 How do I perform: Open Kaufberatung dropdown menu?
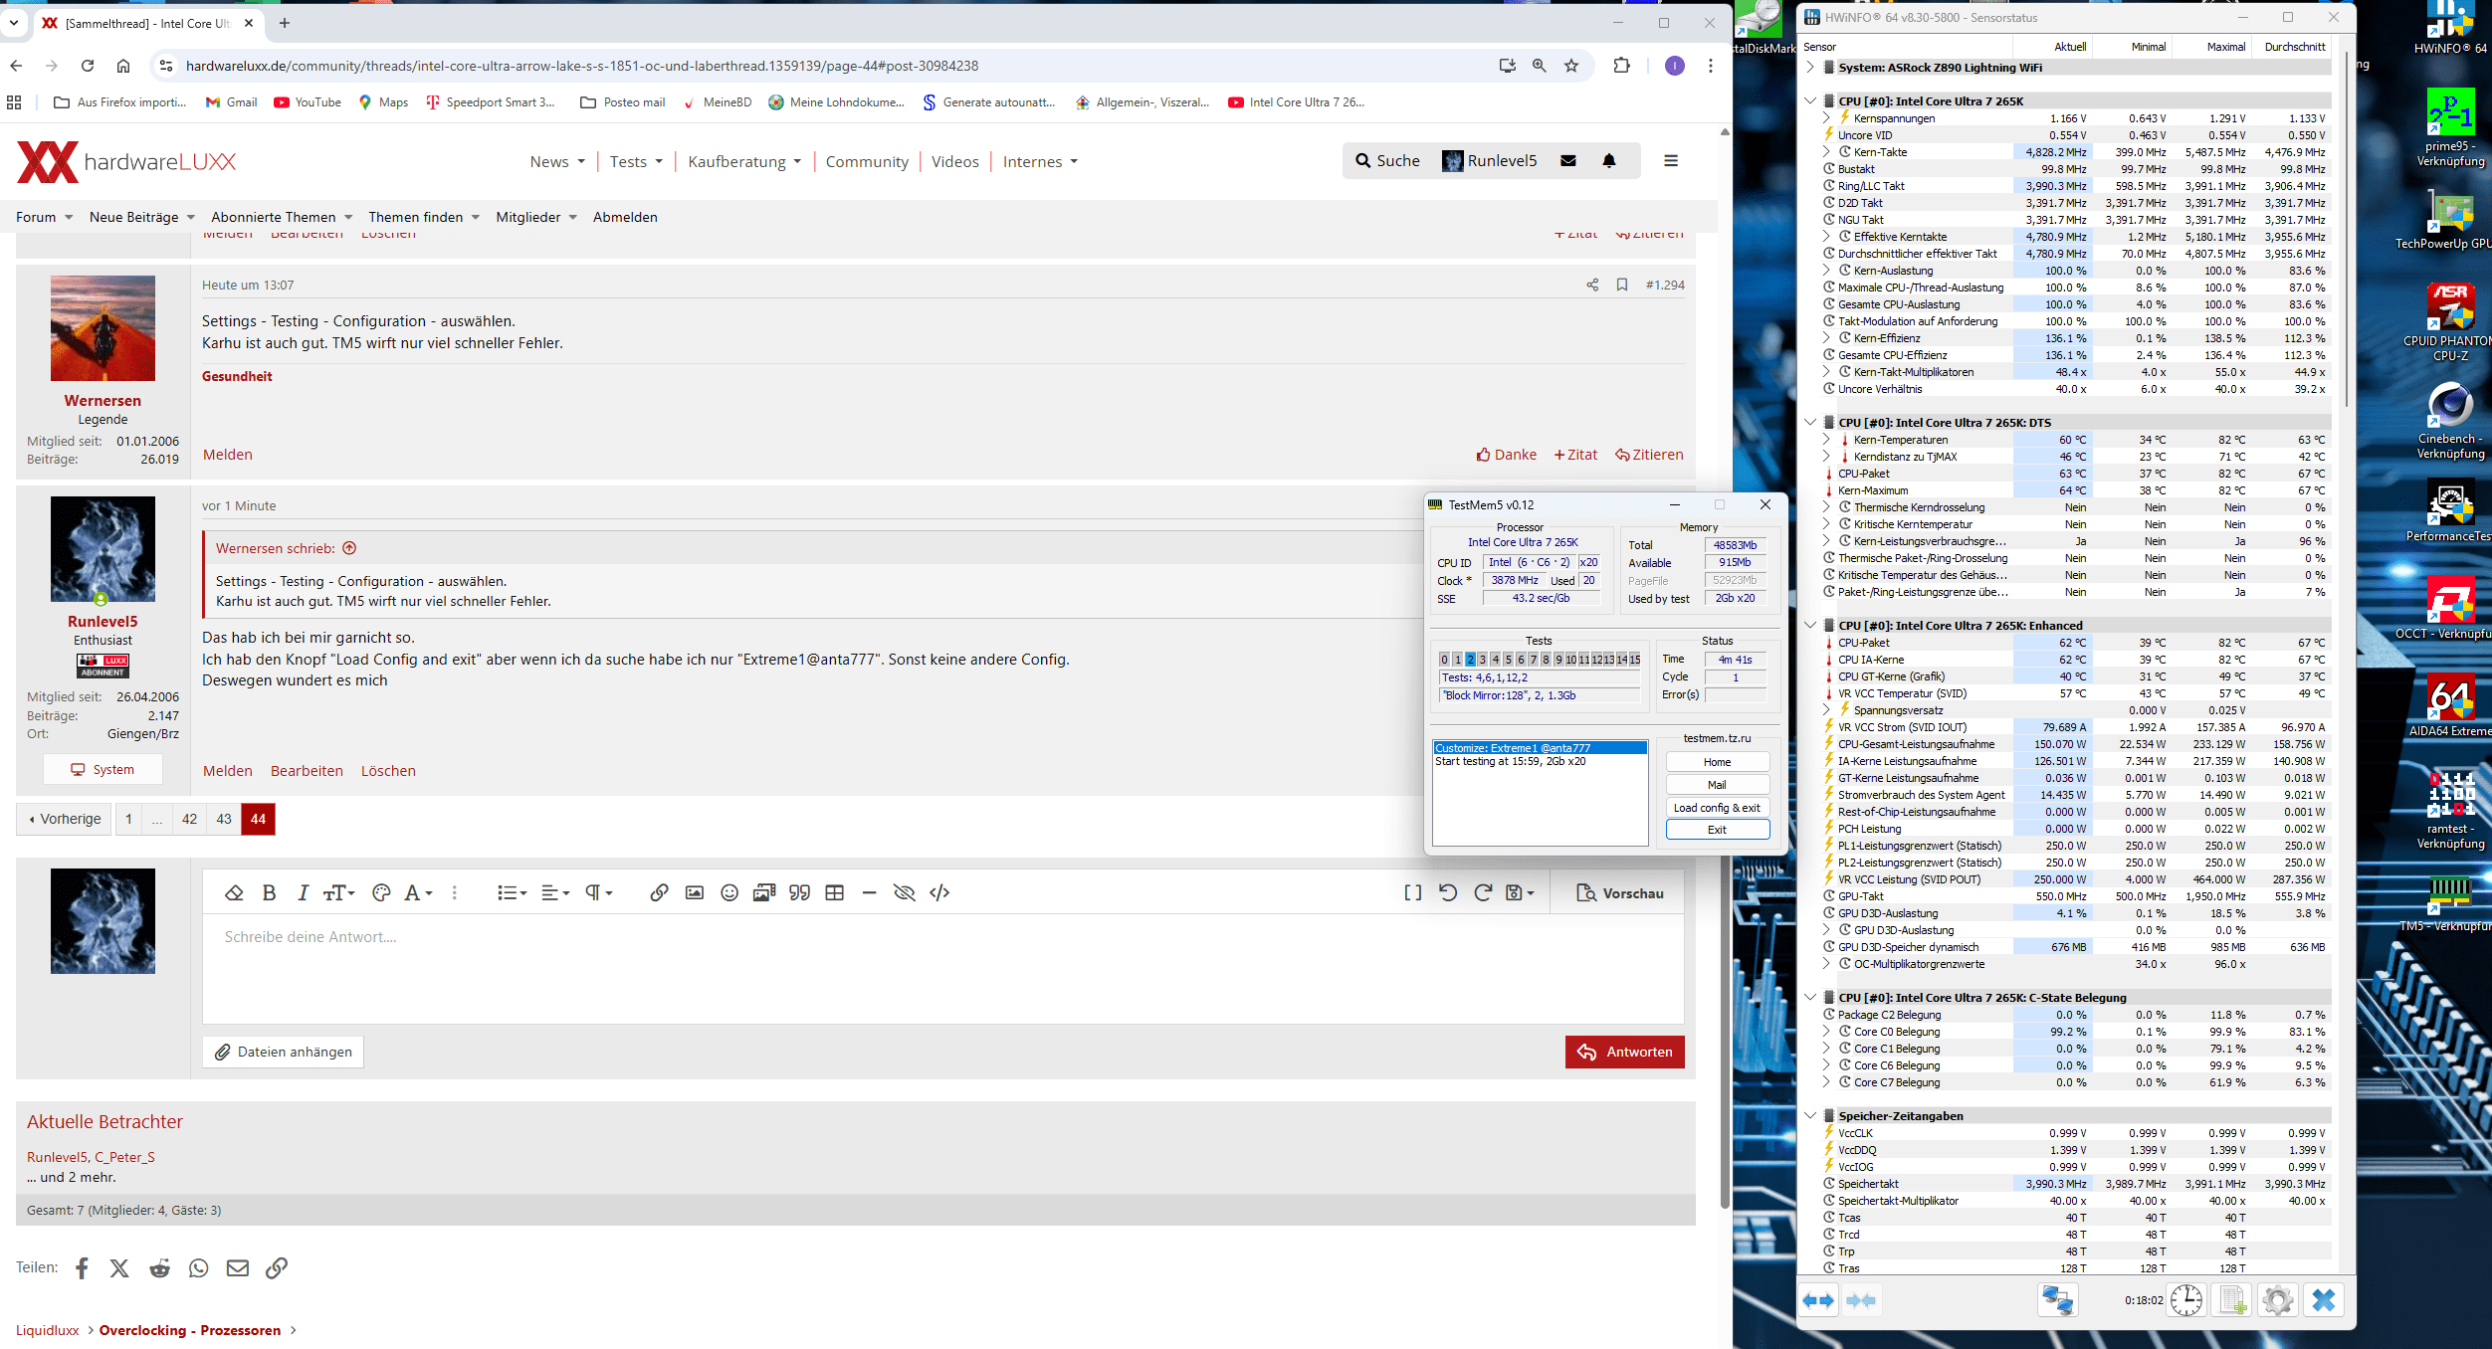click(744, 162)
